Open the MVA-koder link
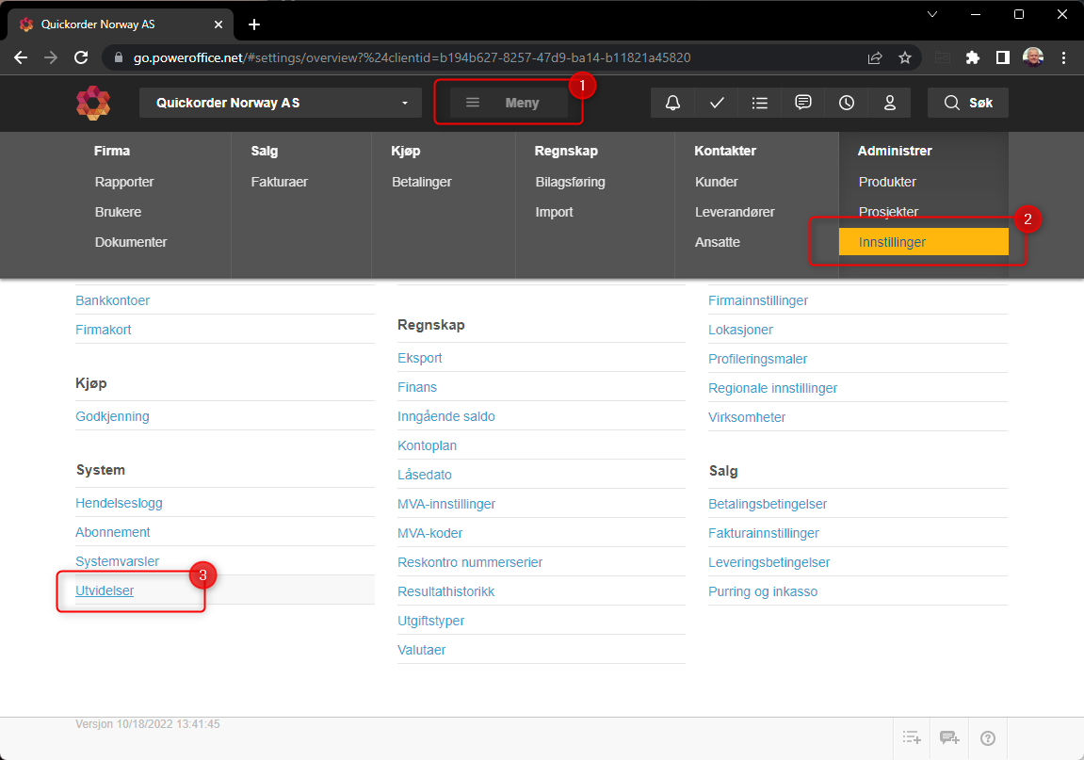Viewport: 1084px width, 760px height. tap(430, 533)
